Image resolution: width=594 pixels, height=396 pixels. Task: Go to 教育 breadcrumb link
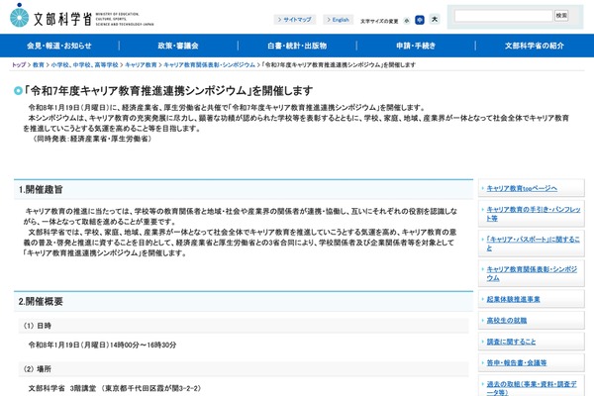click(39, 64)
